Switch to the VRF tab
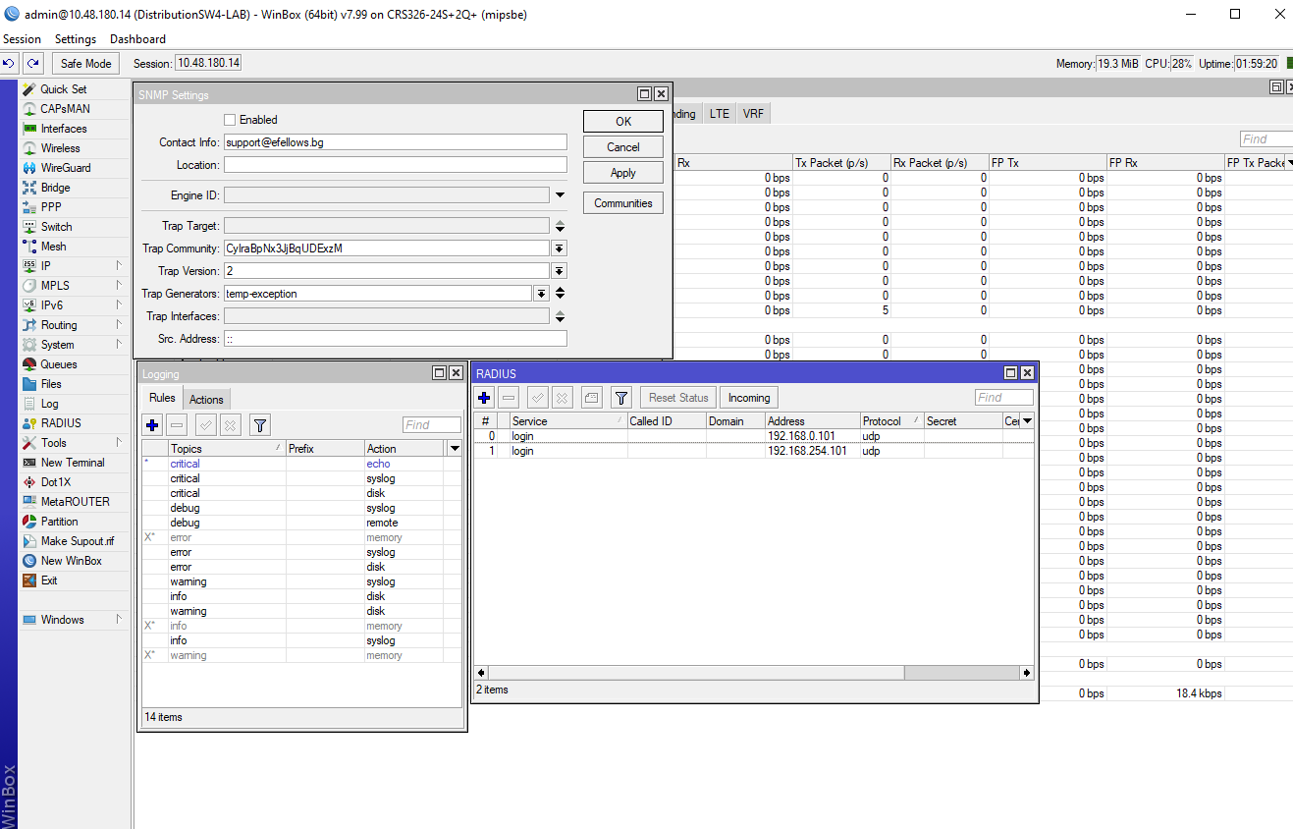 tap(753, 114)
